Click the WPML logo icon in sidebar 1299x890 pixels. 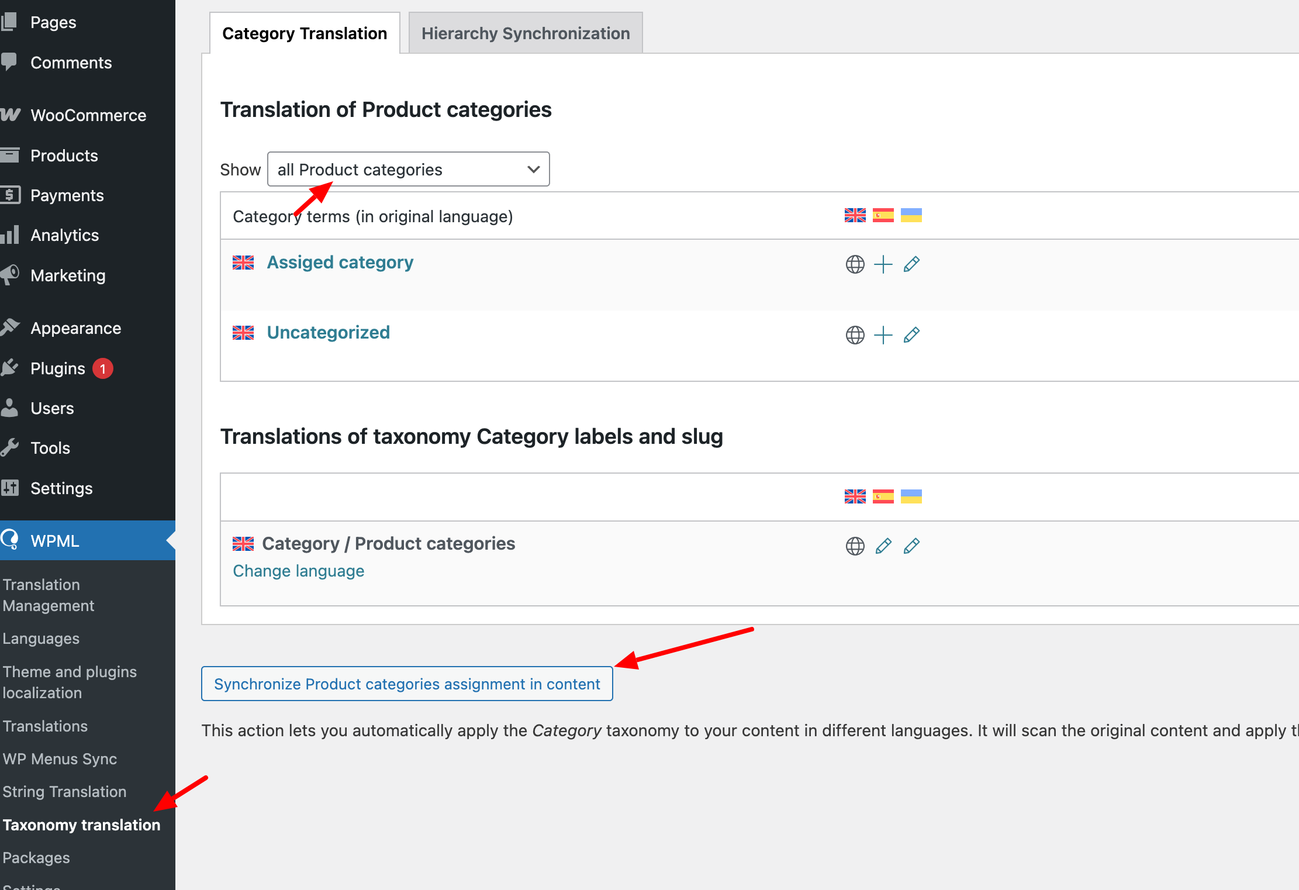[11, 539]
